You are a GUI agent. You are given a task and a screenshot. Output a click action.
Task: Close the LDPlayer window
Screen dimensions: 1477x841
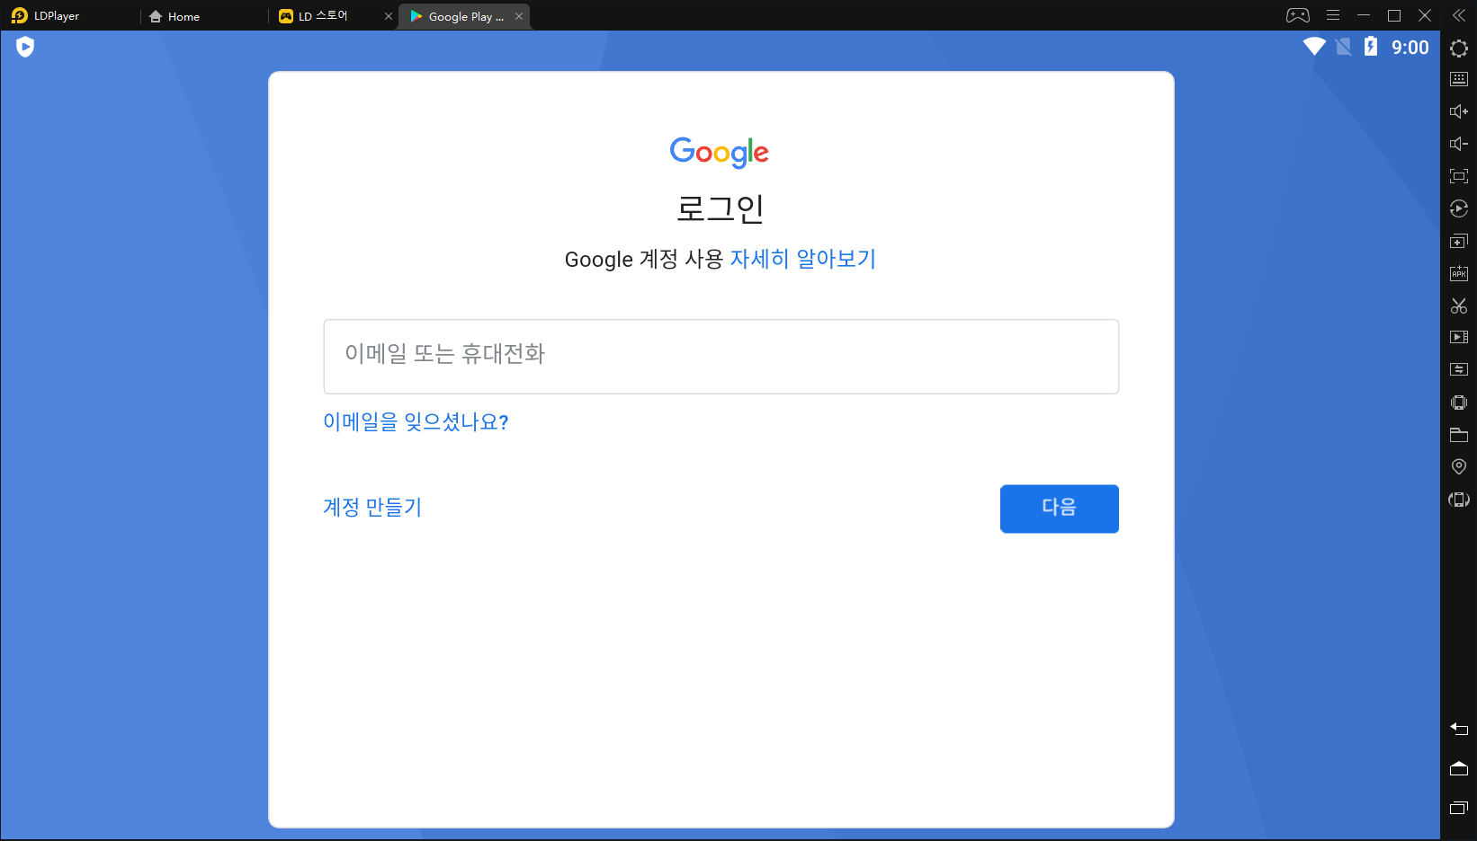1425,15
